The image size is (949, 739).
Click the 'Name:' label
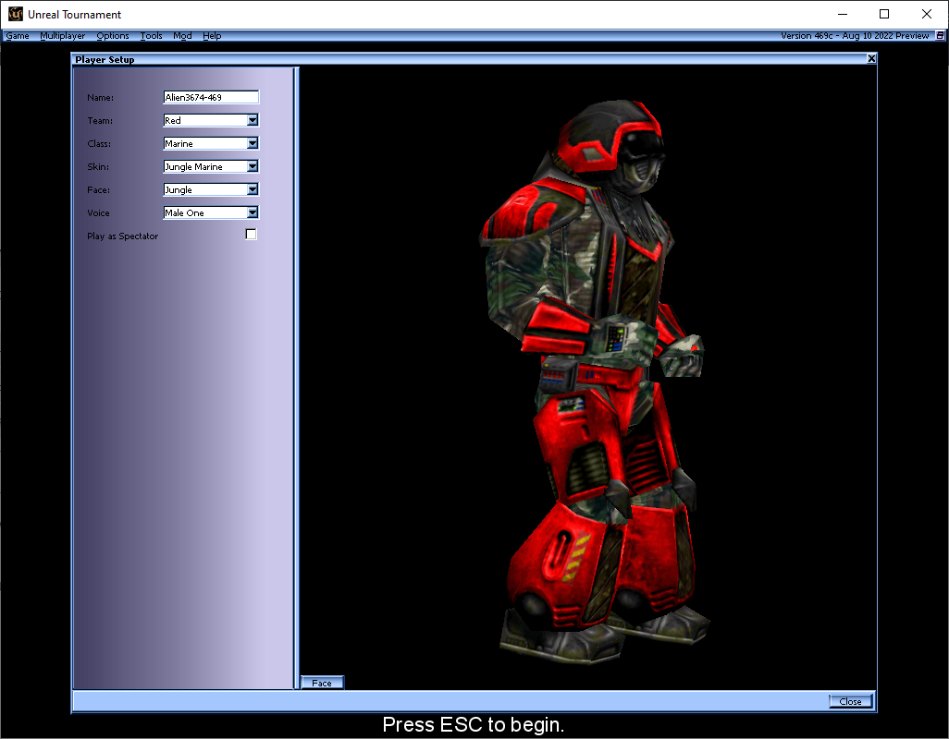point(101,97)
